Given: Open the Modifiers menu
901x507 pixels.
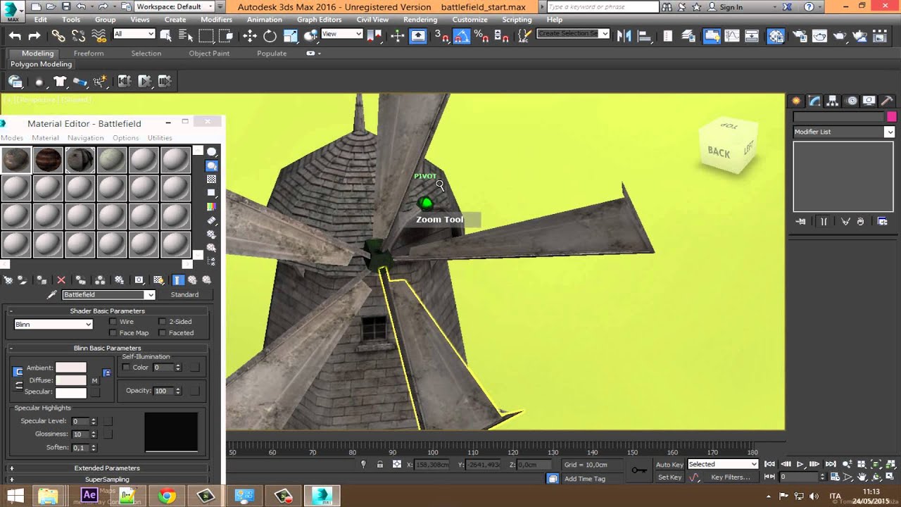Looking at the screenshot, I should click(x=216, y=20).
